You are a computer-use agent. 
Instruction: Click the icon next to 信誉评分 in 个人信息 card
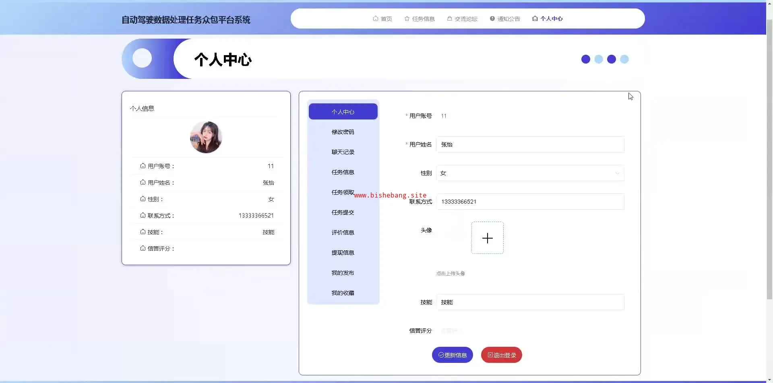coord(143,248)
